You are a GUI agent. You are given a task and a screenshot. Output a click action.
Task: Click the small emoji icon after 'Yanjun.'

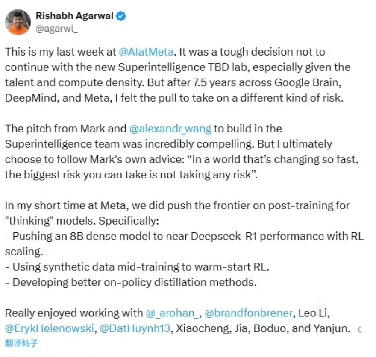point(359,329)
